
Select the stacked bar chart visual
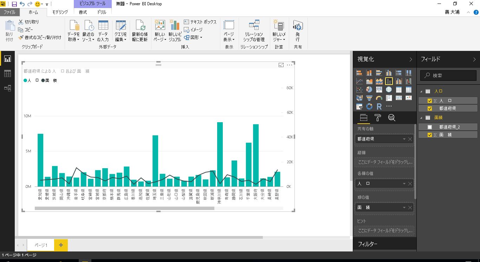point(359,73)
